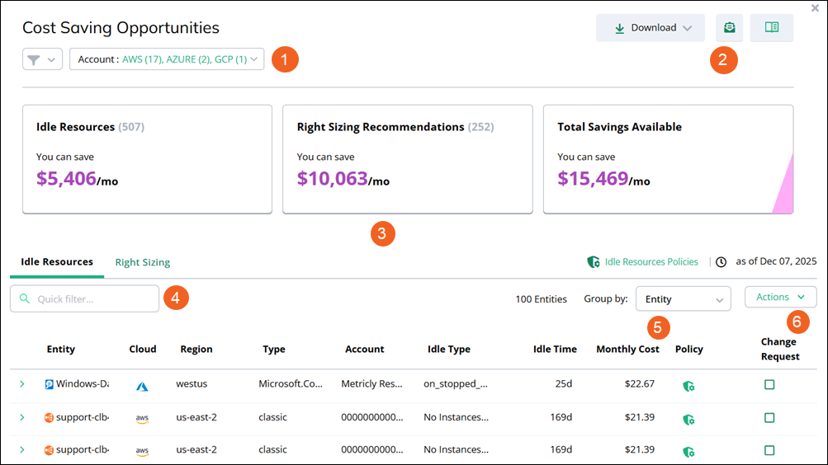Expand the Windows entity row chevron
Viewport: 828px width, 465px height.
pyautogui.click(x=22, y=384)
